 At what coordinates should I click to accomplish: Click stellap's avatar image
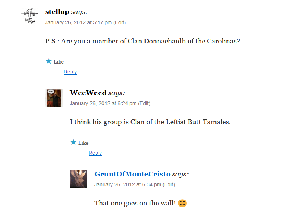(29, 16)
